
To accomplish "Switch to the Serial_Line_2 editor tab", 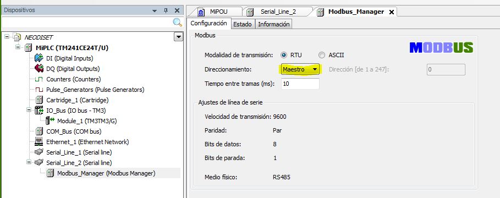I will (x=278, y=12).
